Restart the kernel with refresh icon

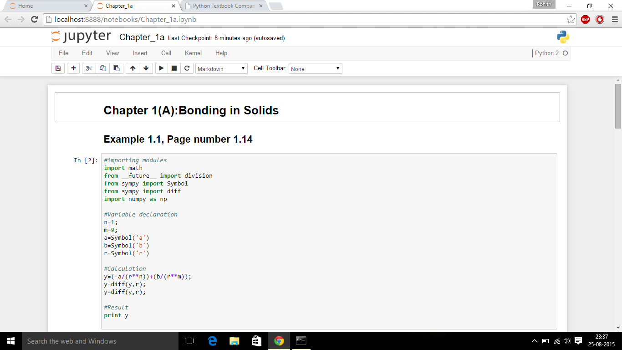(187, 68)
